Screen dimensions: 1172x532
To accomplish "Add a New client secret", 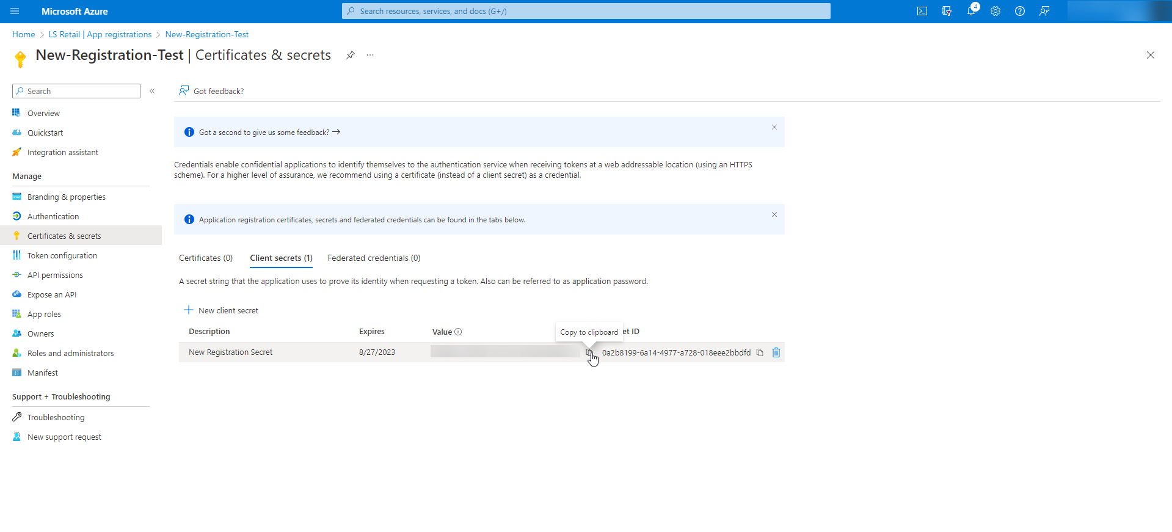I will [222, 310].
